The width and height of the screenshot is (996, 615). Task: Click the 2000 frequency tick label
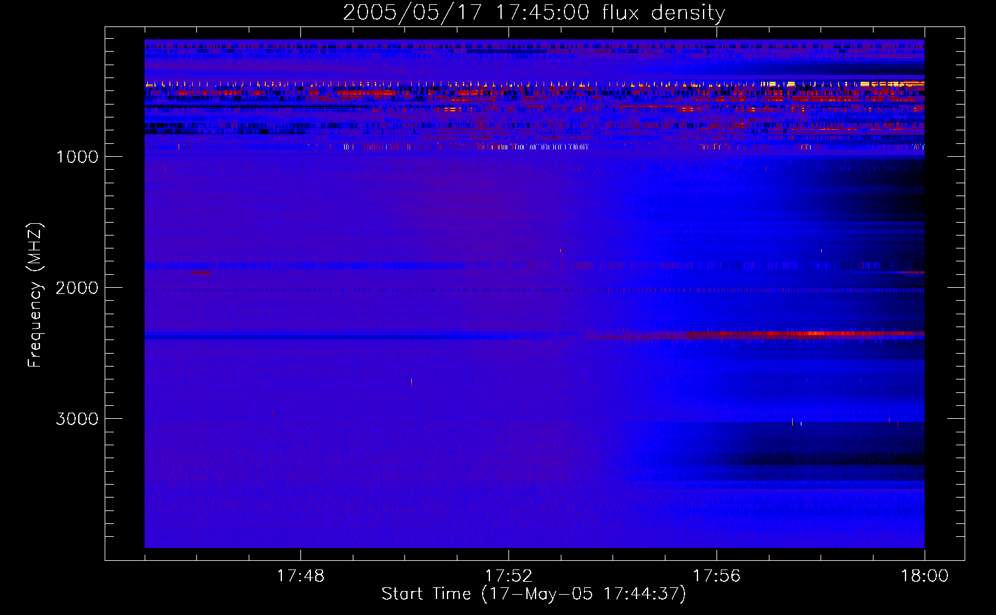pyautogui.click(x=77, y=288)
